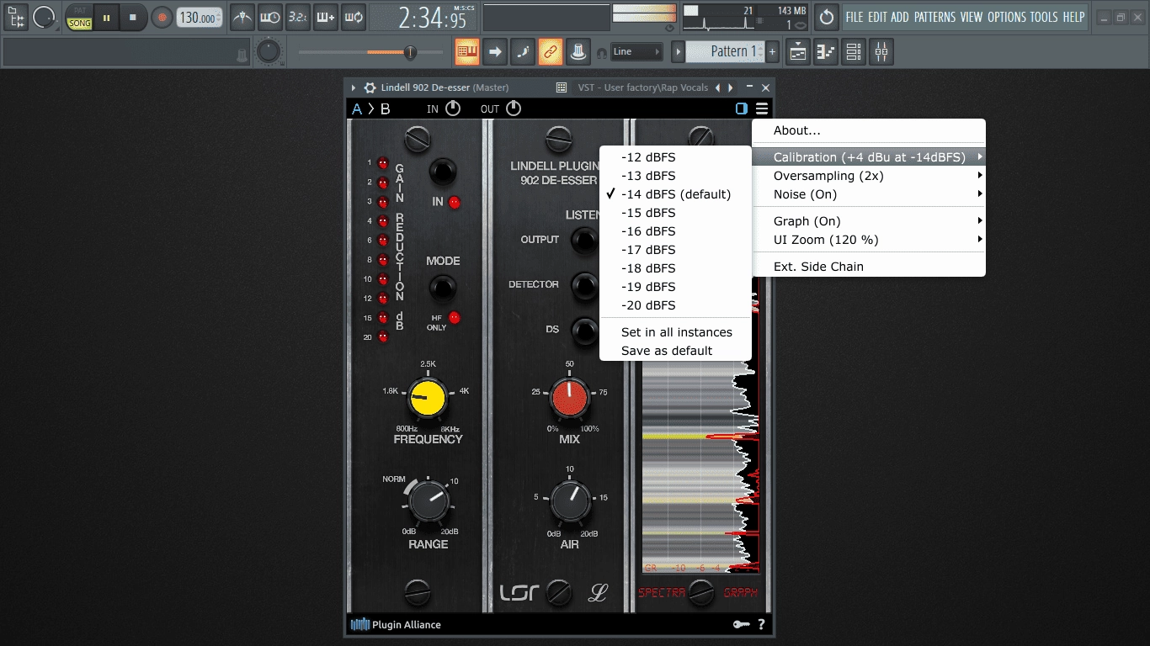Toggle the step editing icon
The width and height of the screenshot is (1150, 646).
coord(523,52)
